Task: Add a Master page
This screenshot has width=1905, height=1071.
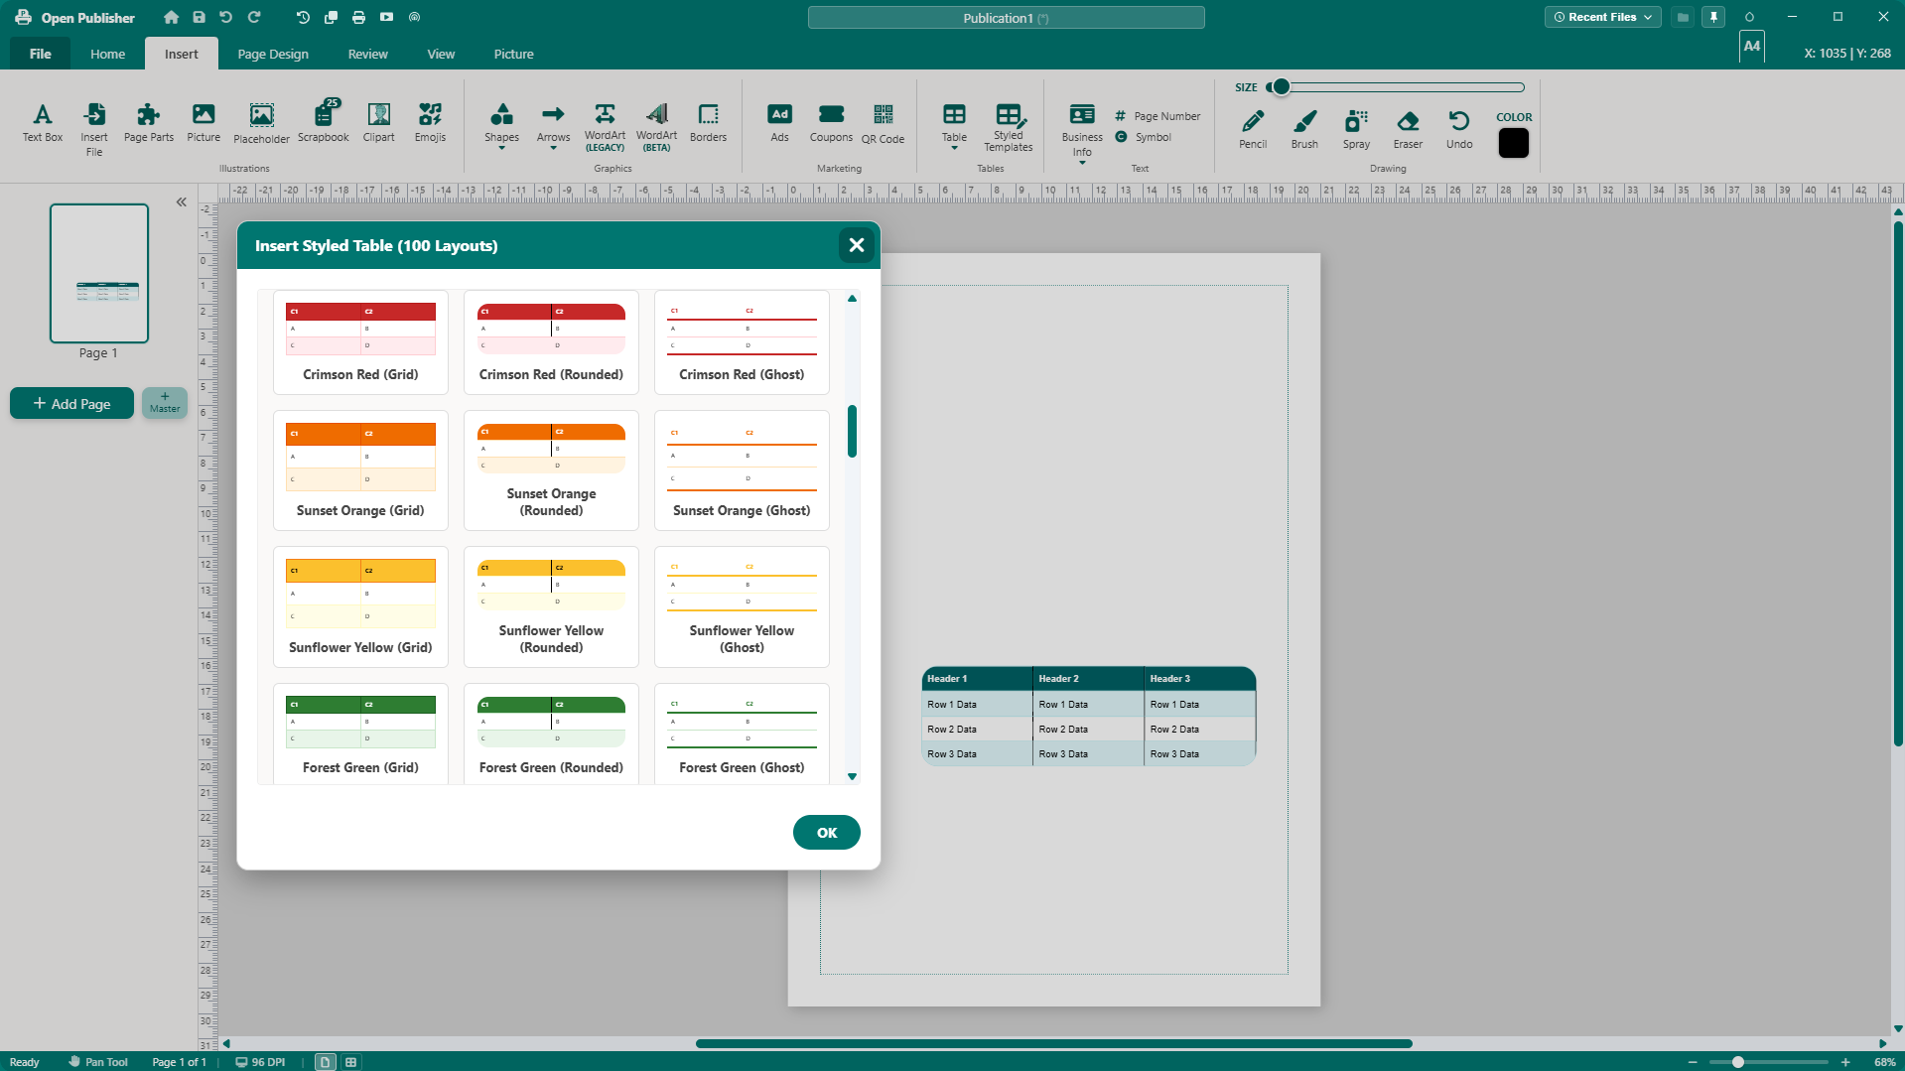Action: (165, 402)
